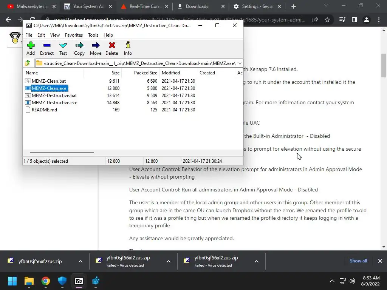387x290 pixels.
Task: Click the first yfbn0sjf56xf2zus.zip download item
Action: point(40,261)
